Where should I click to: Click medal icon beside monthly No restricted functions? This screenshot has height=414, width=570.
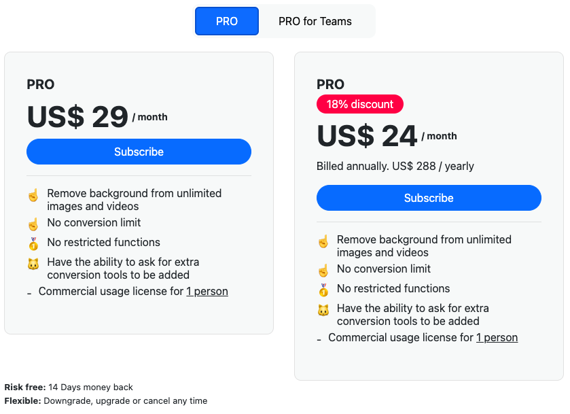tap(33, 244)
